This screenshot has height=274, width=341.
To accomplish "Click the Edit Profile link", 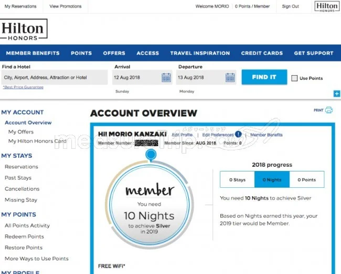I will [x=182, y=135].
